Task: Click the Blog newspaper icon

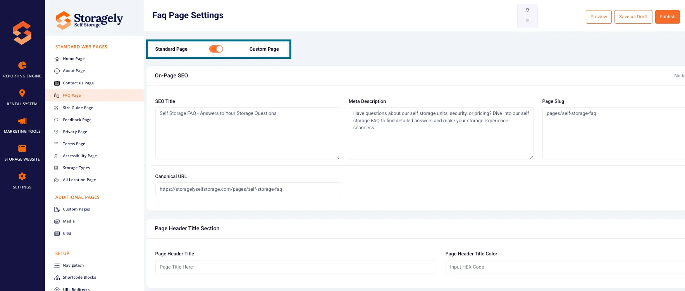Action: click(x=57, y=233)
